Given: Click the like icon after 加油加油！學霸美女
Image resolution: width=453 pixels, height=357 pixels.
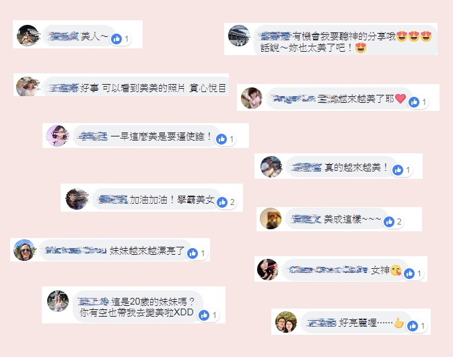Looking at the screenshot, I should 222,202.
